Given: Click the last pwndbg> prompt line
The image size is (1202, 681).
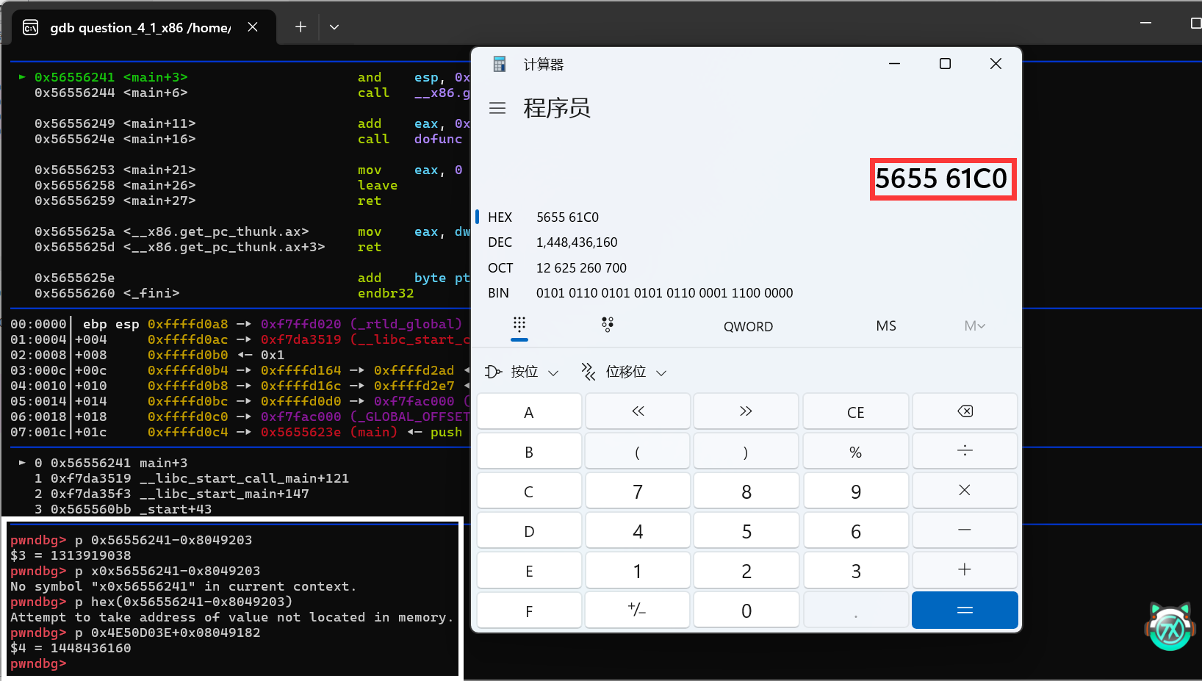Looking at the screenshot, I should point(38,663).
